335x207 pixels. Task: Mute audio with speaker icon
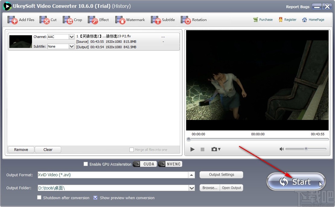click(x=282, y=149)
